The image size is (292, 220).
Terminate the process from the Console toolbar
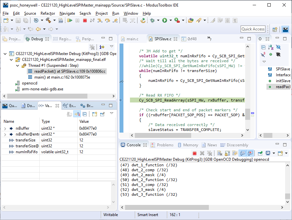pyautogui.click(x=194, y=153)
